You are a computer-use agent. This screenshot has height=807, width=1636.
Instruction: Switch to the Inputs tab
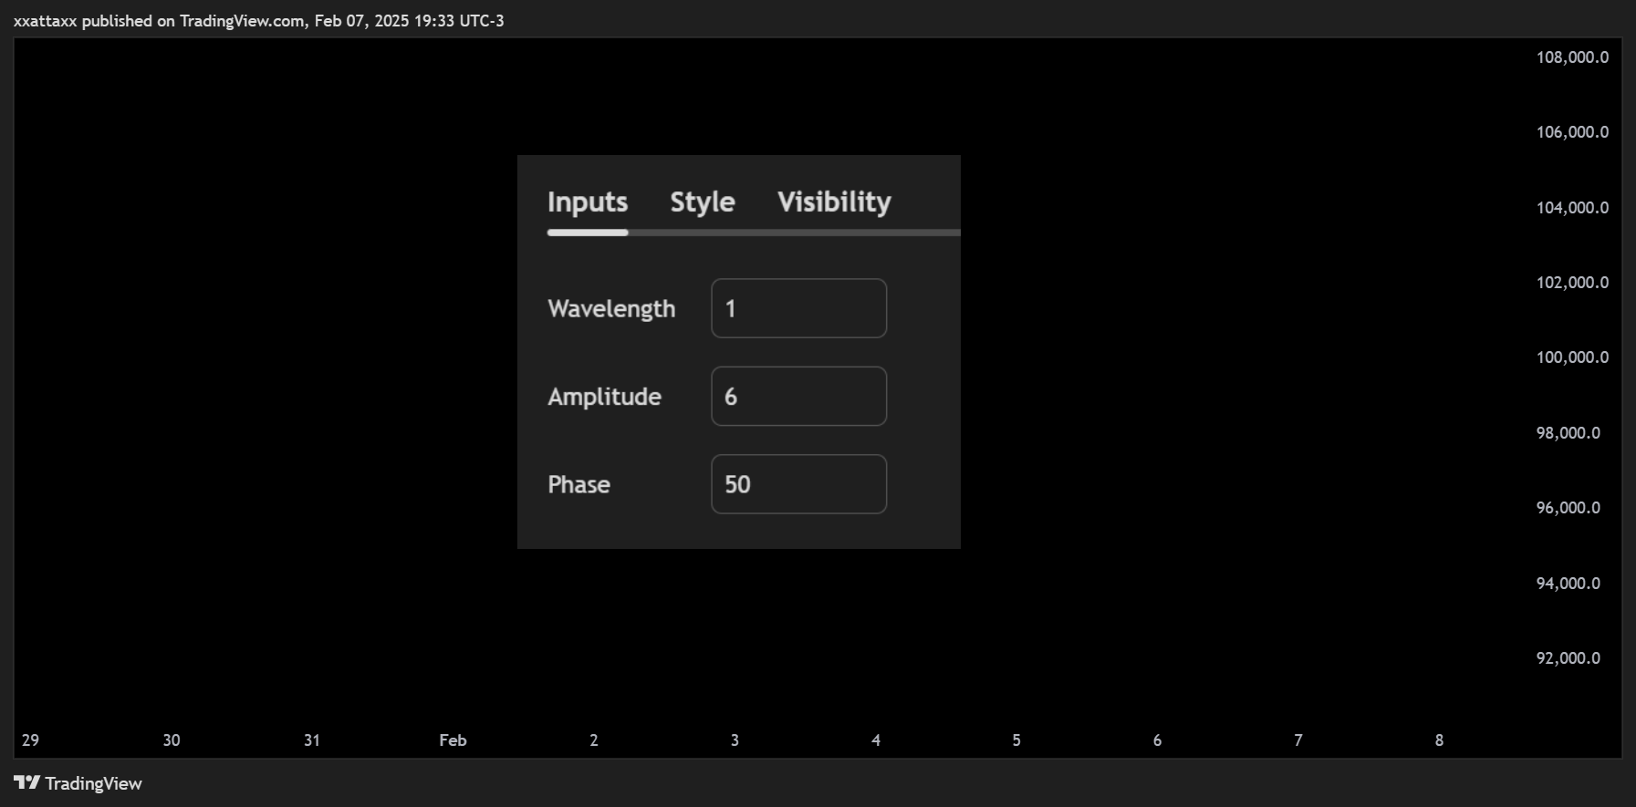point(588,202)
